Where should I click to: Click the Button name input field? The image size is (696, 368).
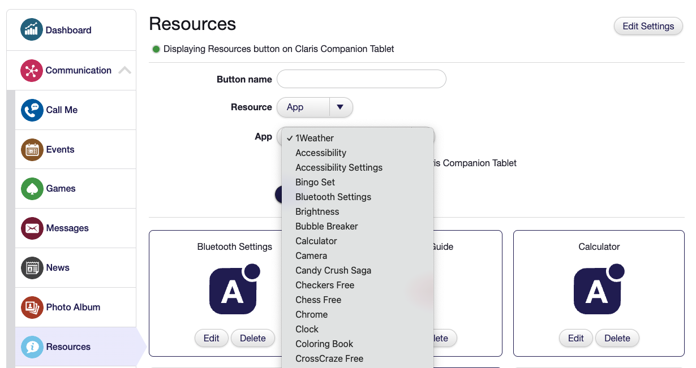click(x=361, y=79)
